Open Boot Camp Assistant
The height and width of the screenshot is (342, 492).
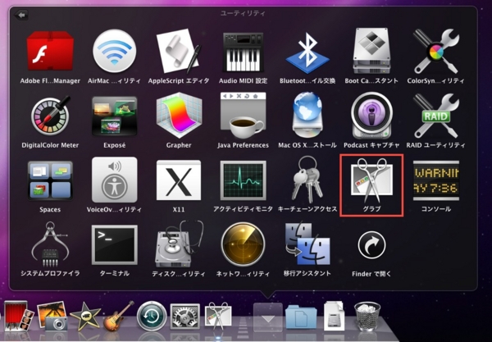click(371, 51)
